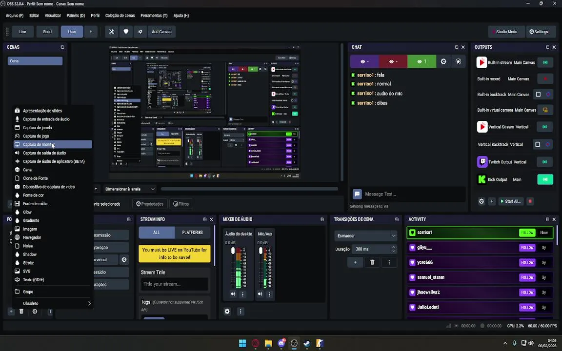Open transition three-dot options menu
The image size is (562, 351).
389,262
